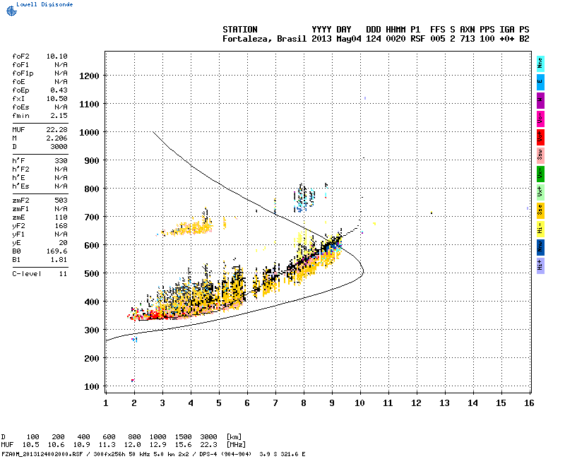Select the 16 label on frequency axis
The height and width of the screenshot is (459, 565).
(529, 403)
